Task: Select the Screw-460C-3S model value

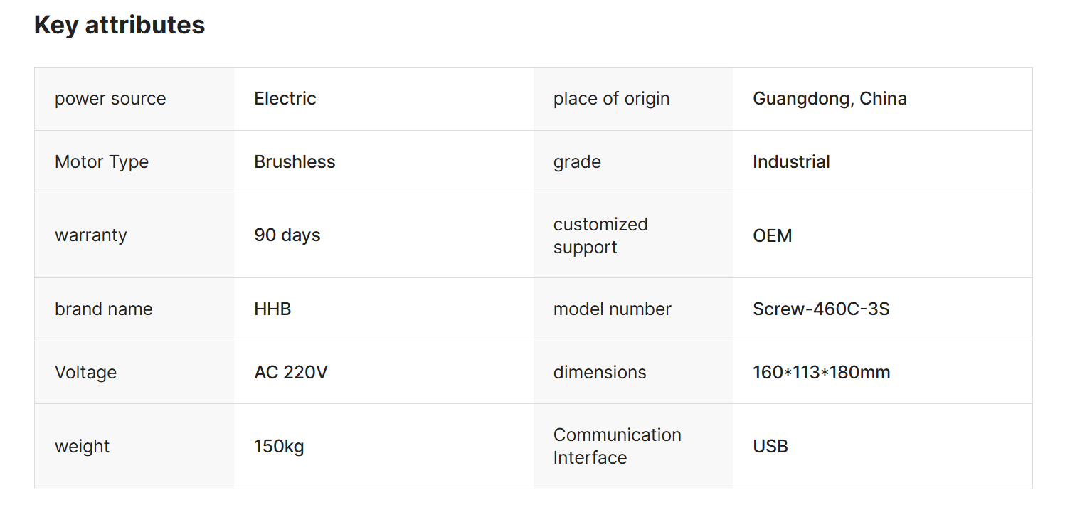Action: (821, 309)
